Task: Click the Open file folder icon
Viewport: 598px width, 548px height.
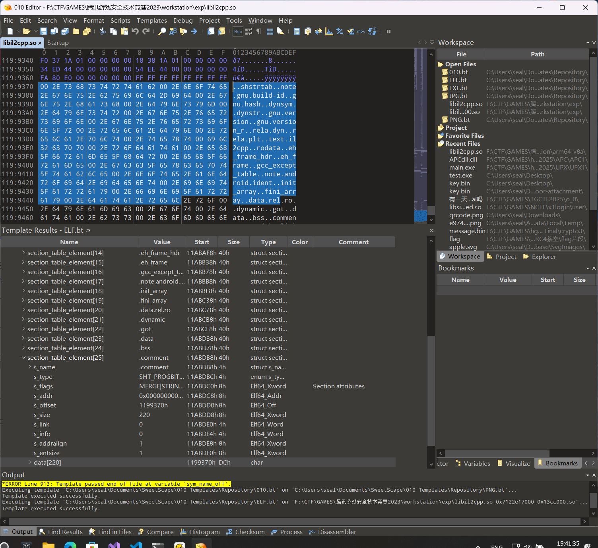Action: 27,31
